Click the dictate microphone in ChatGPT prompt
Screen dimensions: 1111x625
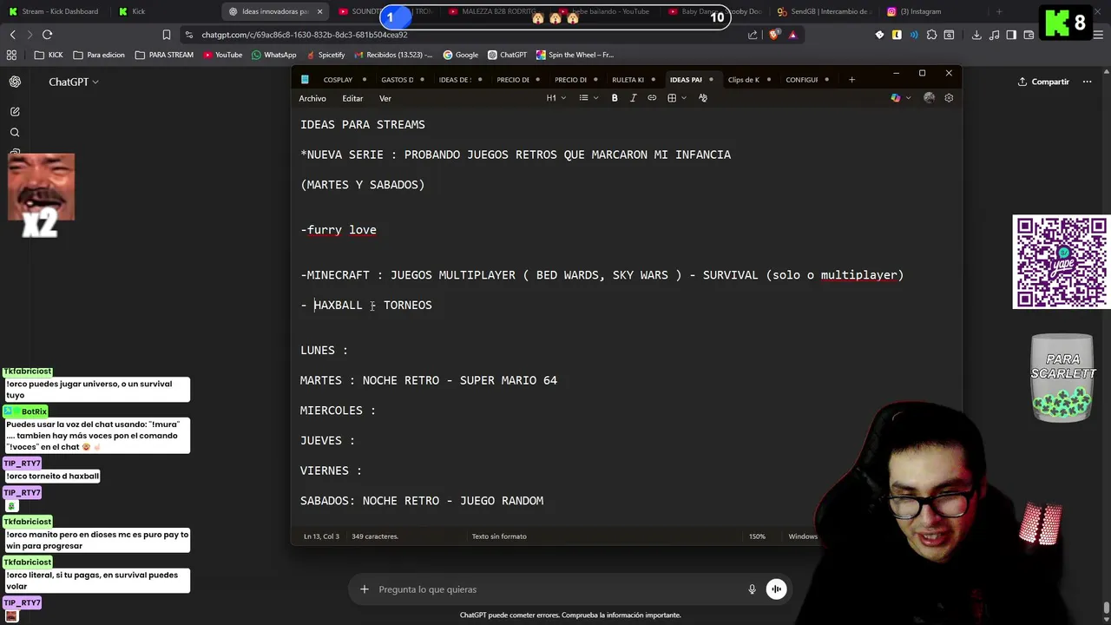click(753, 589)
